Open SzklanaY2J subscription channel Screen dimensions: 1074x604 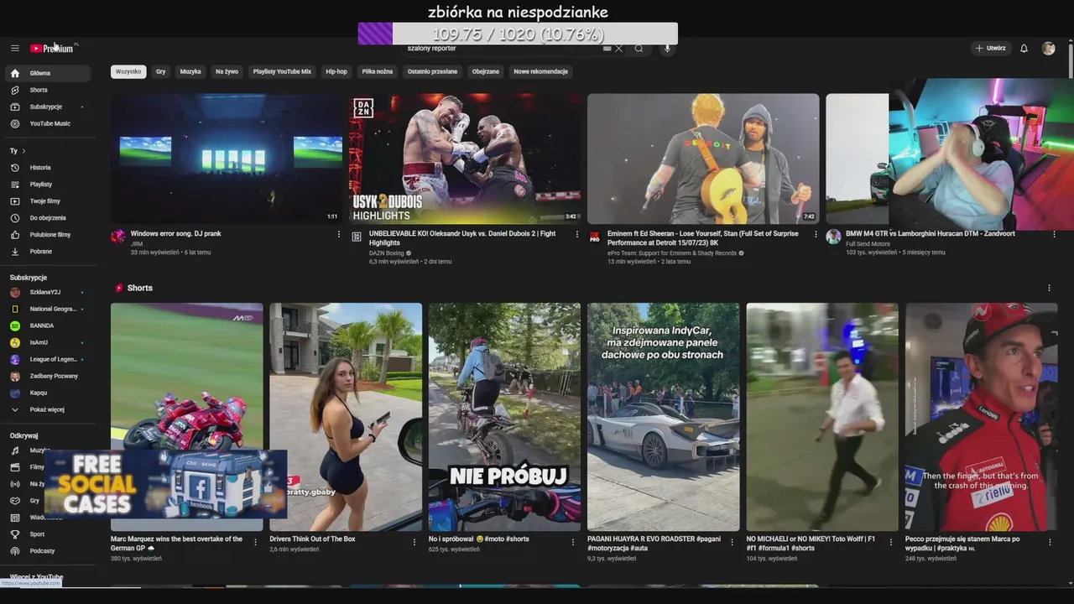48,292
